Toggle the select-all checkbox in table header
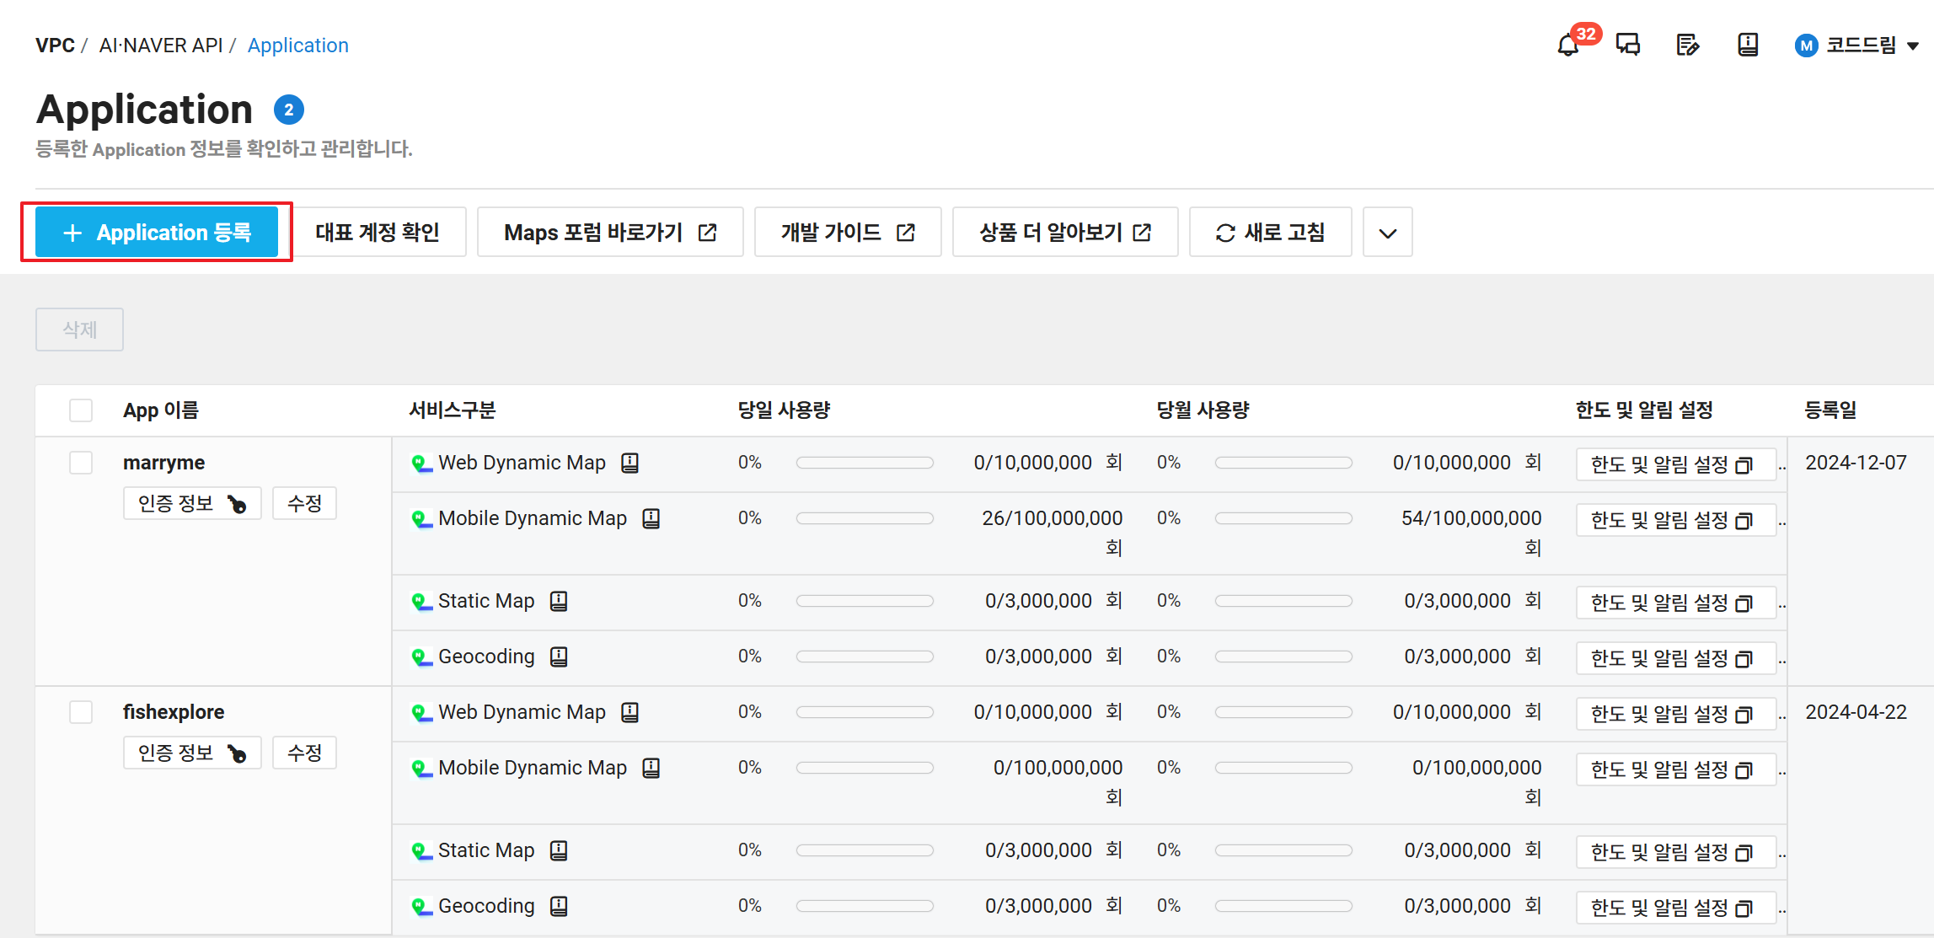Viewport: 1934px width, 938px height. (81, 410)
